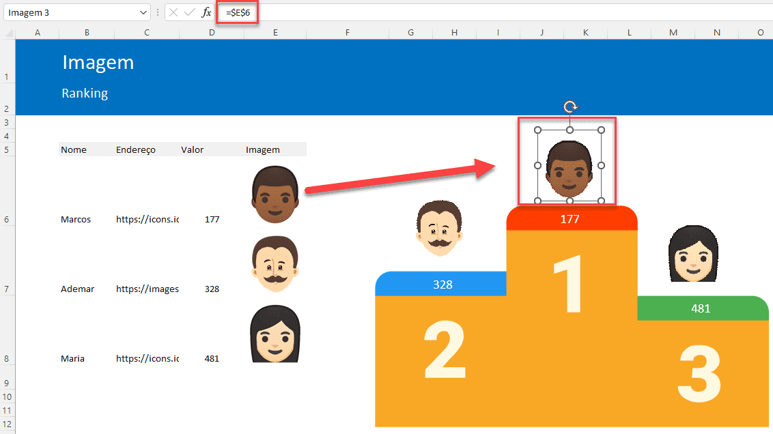This screenshot has width=773, height=434.
Task: Open the Name Box dropdown showing Imagem 3
Action: coord(143,12)
